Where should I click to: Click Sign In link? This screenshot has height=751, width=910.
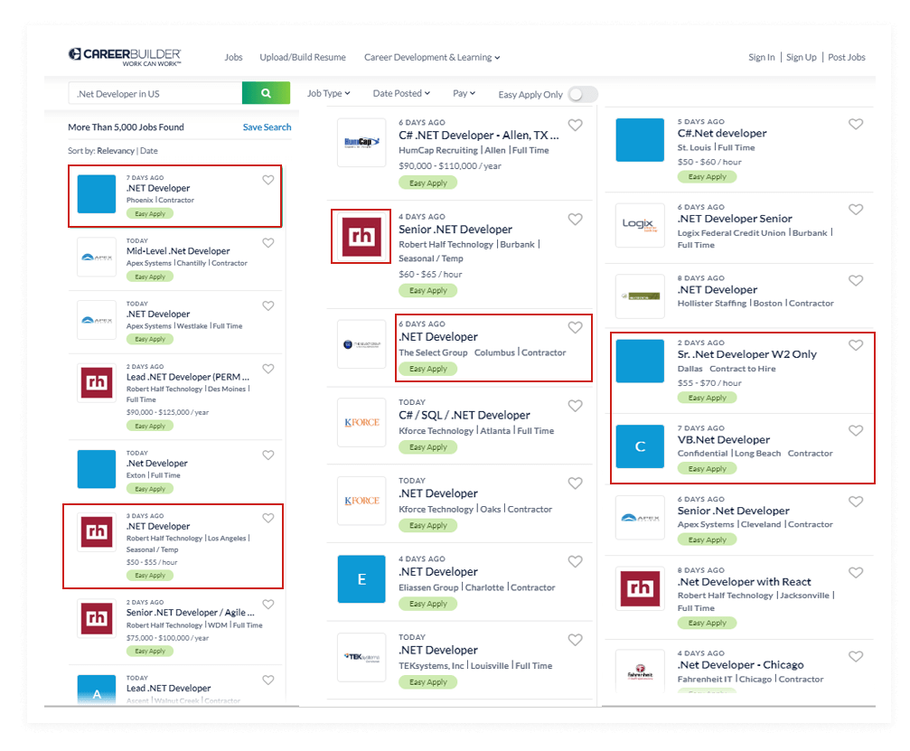pyautogui.click(x=762, y=57)
